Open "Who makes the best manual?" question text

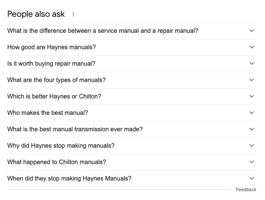coord(48,113)
